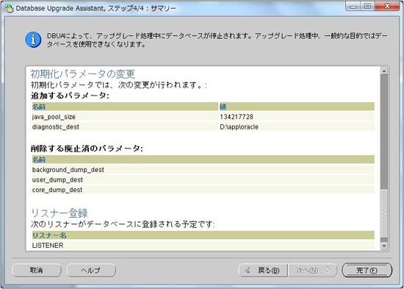404x289 pixels.
Task: Select the core_dump_dest row
Action: click(x=203, y=190)
